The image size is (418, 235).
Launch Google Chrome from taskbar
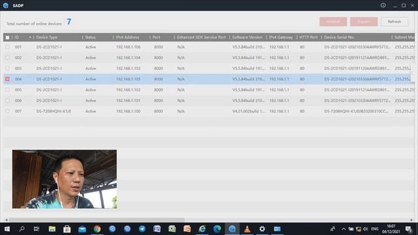pyautogui.click(x=97, y=229)
